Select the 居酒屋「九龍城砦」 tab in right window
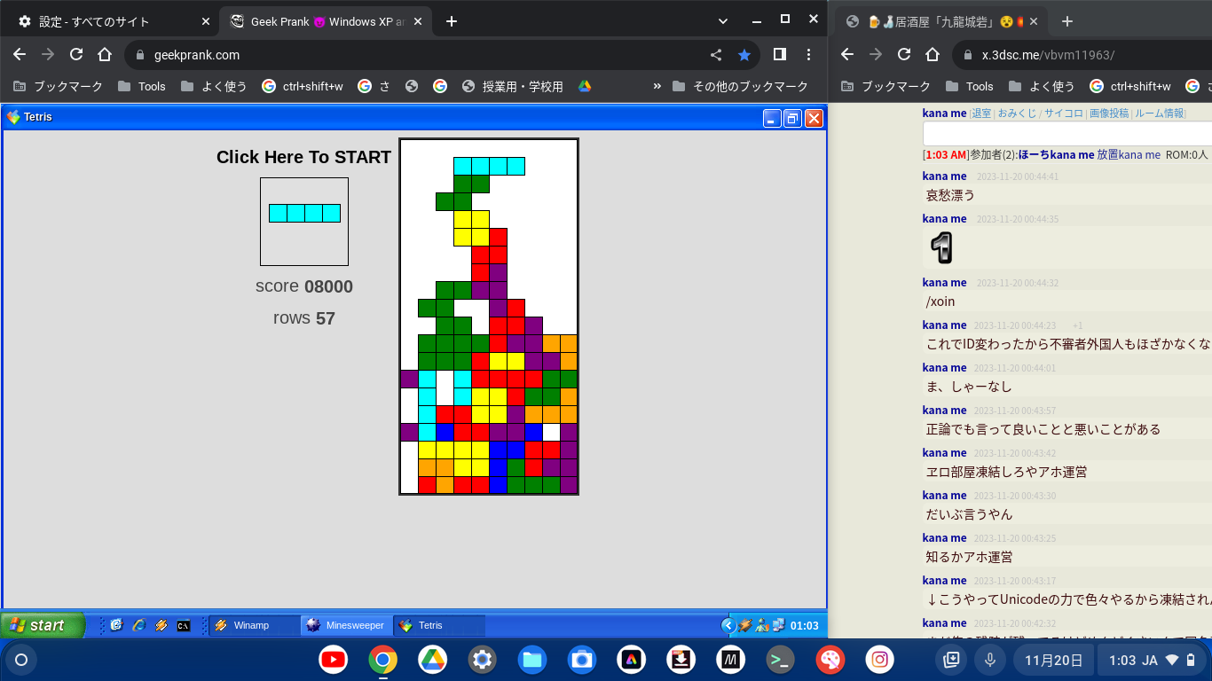 pos(940,21)
